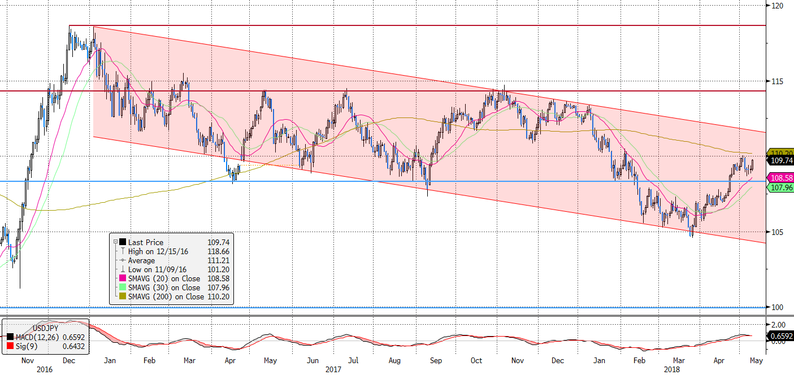Click the High marker icon in legend
Screen dimensions: 794x375
123,251
